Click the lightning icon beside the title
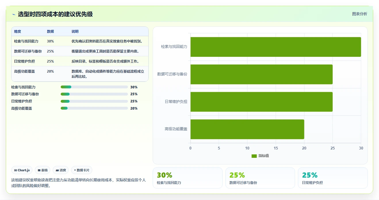 pyautogui.click(x=14, y=14)
